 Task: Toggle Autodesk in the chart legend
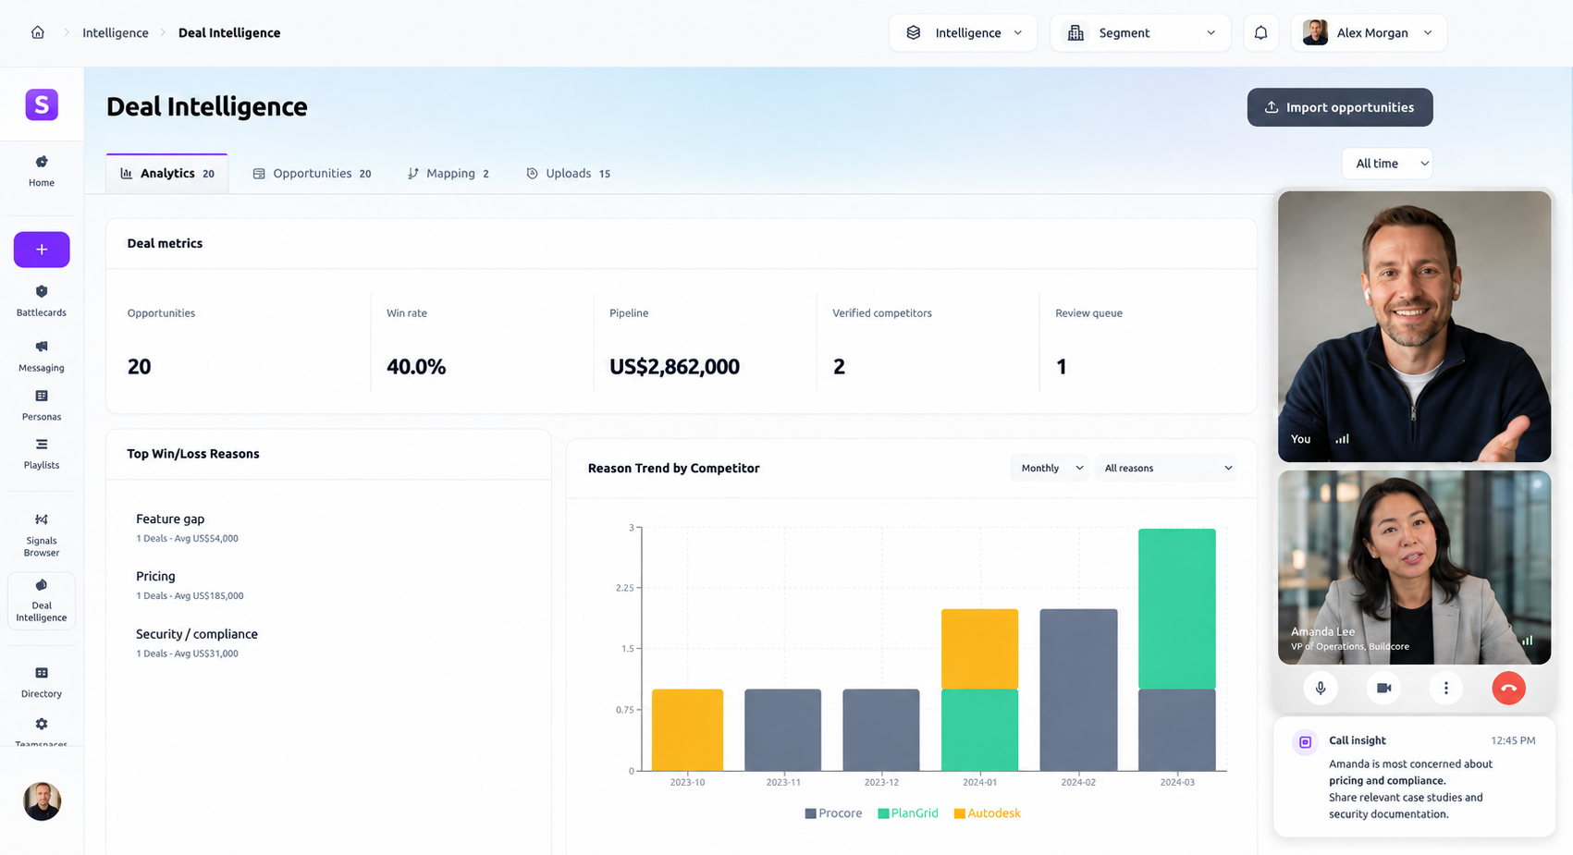click(988, 813)
